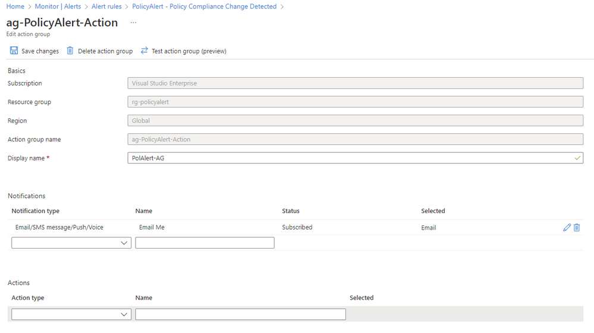Click the Notifications 'Name' column header
The image size is (594, 333).
(x=143, y=211)
